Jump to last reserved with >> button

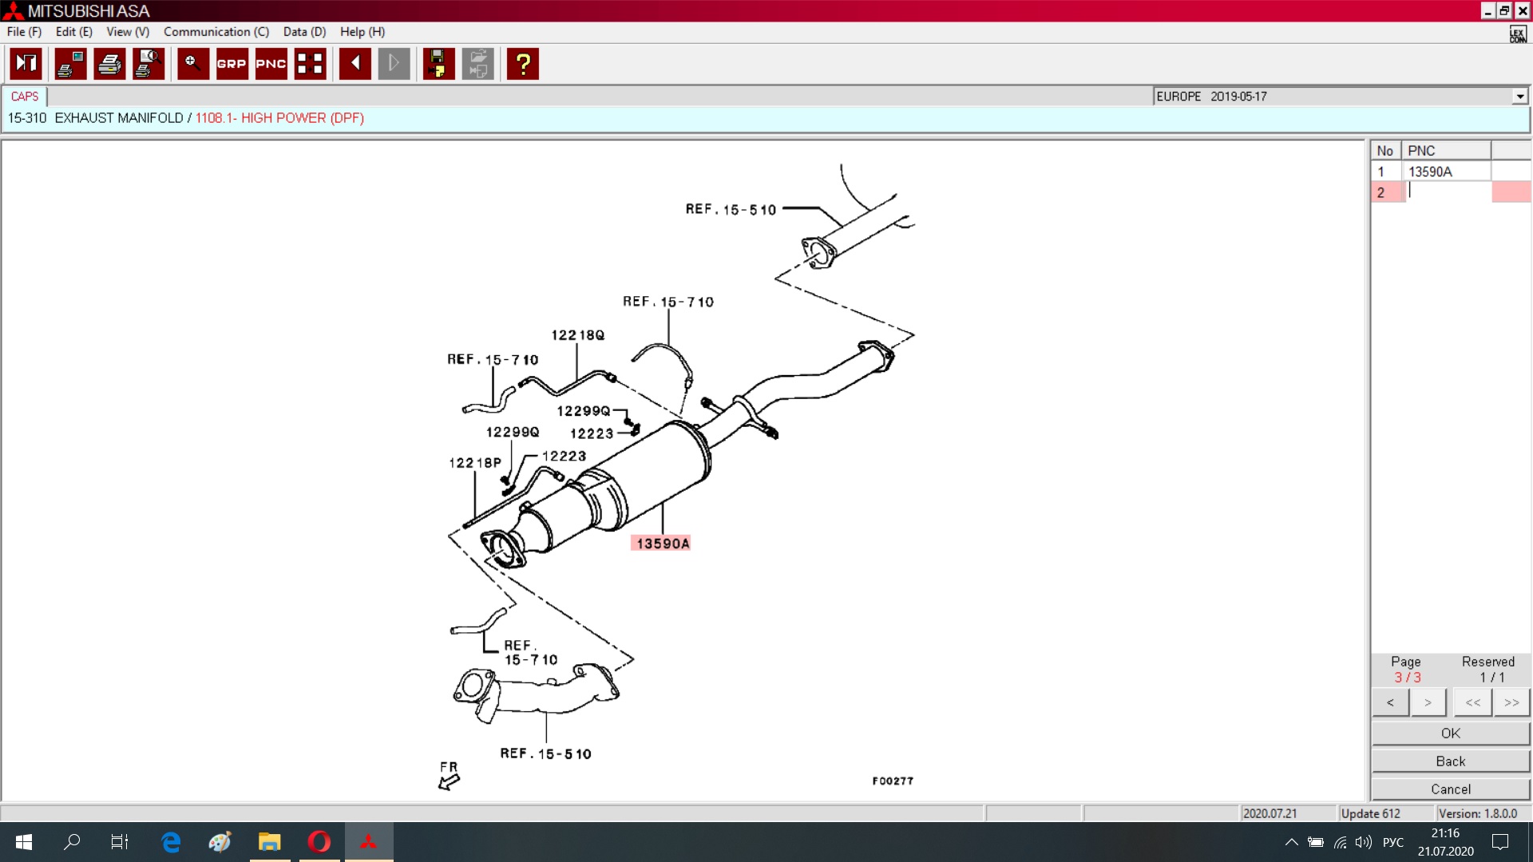(1511, 703)
